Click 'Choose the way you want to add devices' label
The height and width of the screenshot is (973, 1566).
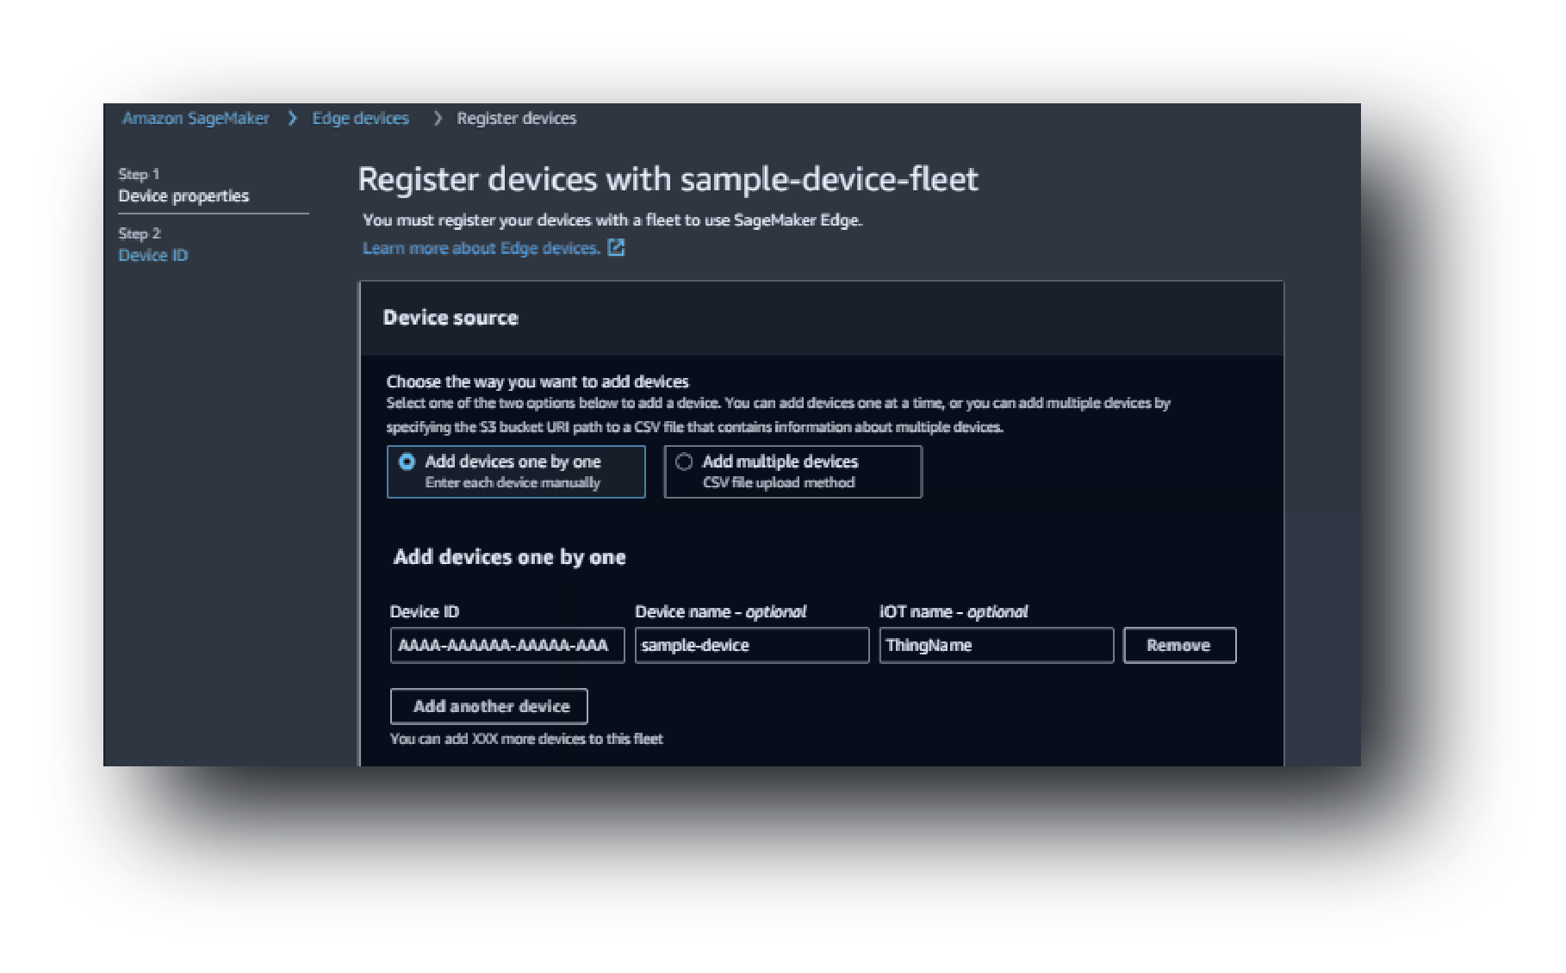538,381
